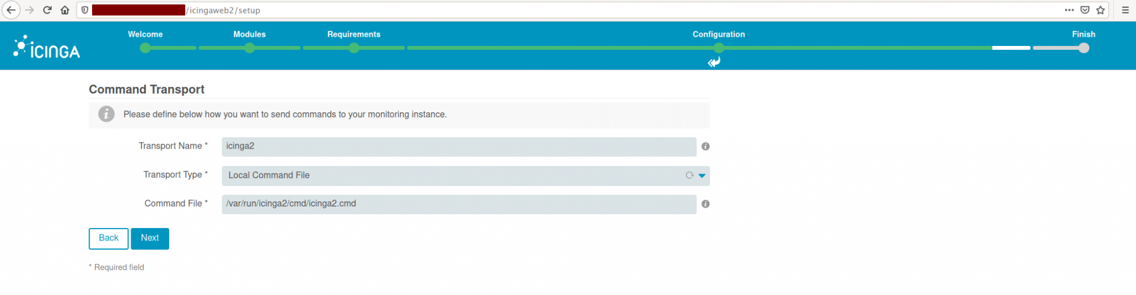Click the browser forward arrow
1136x295 pixels.
[x=30, y=10]
